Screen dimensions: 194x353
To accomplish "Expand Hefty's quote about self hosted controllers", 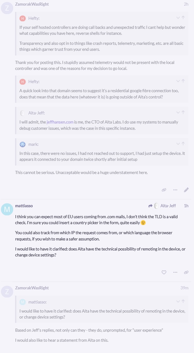I will [178, 18].
